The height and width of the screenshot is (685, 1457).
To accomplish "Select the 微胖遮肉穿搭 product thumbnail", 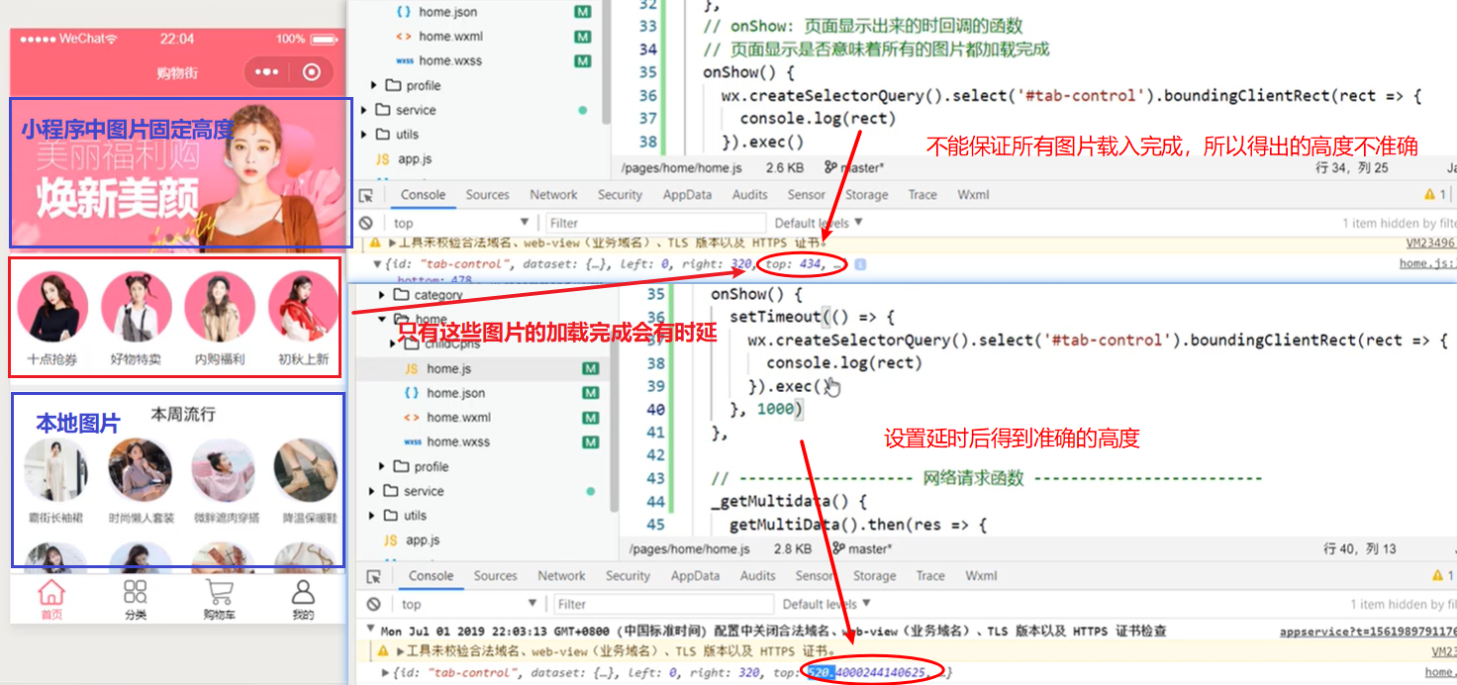I will [x=224, y=471].
